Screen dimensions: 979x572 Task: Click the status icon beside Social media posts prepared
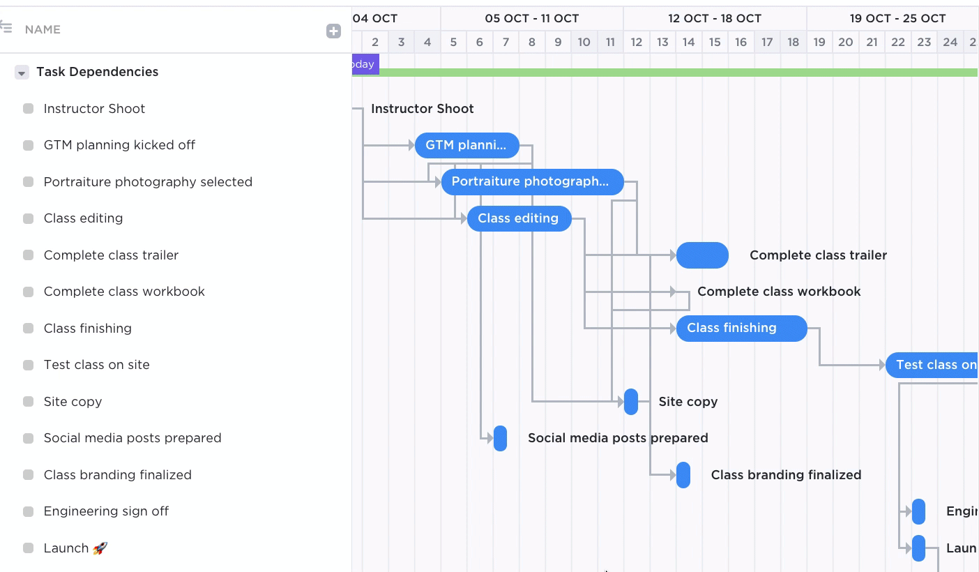pyautogui.click(x=27, y=438)
